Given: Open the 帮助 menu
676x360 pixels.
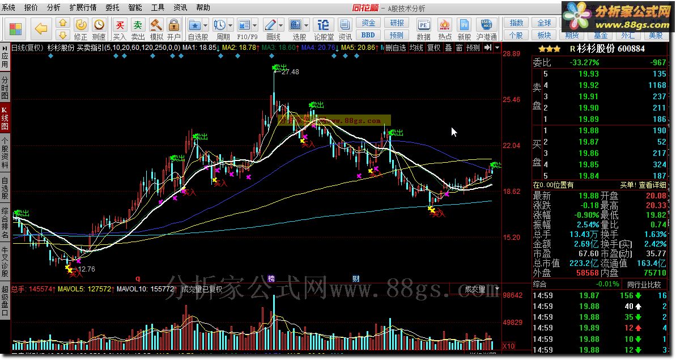Looking at the screenshot, I should point(203,7).
